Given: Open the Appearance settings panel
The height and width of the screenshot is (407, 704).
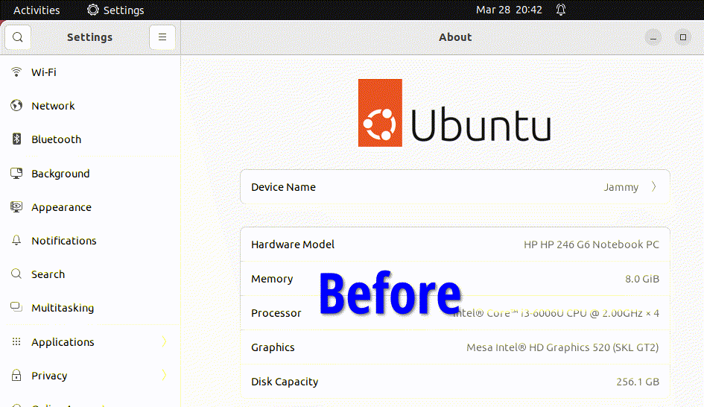Looking at the screenshot, I should coord(90,207).
